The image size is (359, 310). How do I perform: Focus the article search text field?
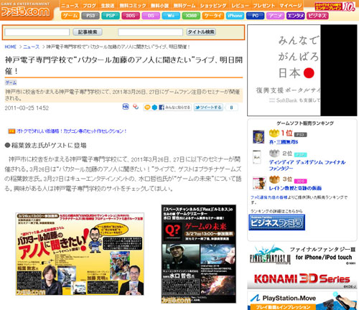point(37,32)
